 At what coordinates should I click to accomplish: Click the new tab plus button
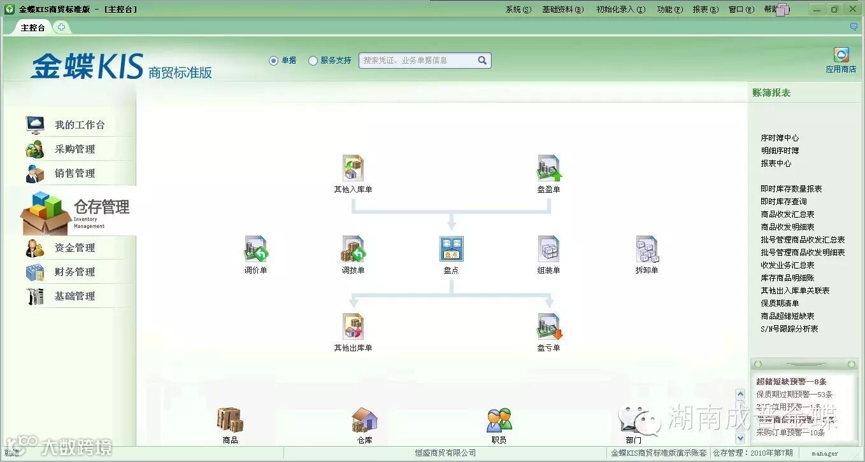[61, 27]
